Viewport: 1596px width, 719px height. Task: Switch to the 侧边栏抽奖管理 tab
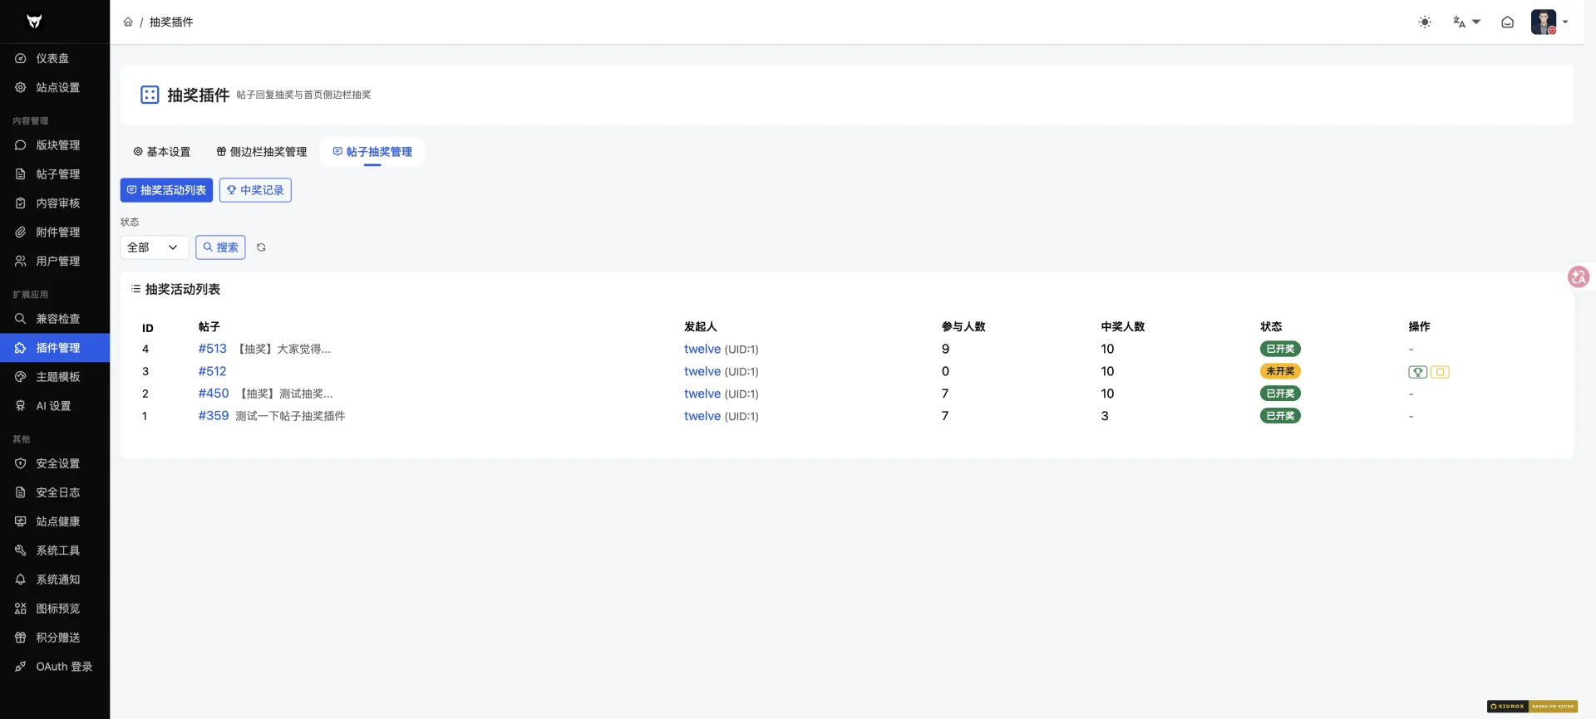tap(262, 152)
